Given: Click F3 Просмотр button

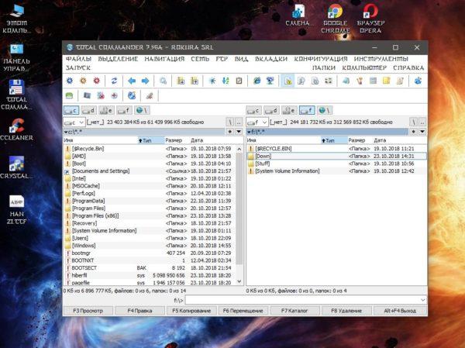Looking at the screenshot, I should click(88, 311).
